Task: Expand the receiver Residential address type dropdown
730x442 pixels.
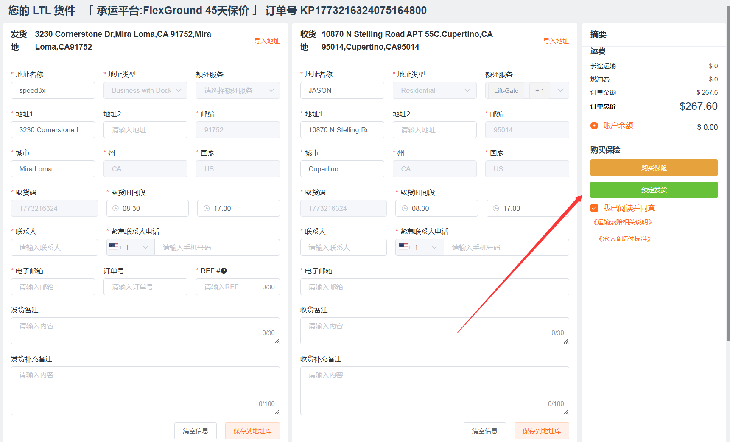Action: click(x=434, y=90)
